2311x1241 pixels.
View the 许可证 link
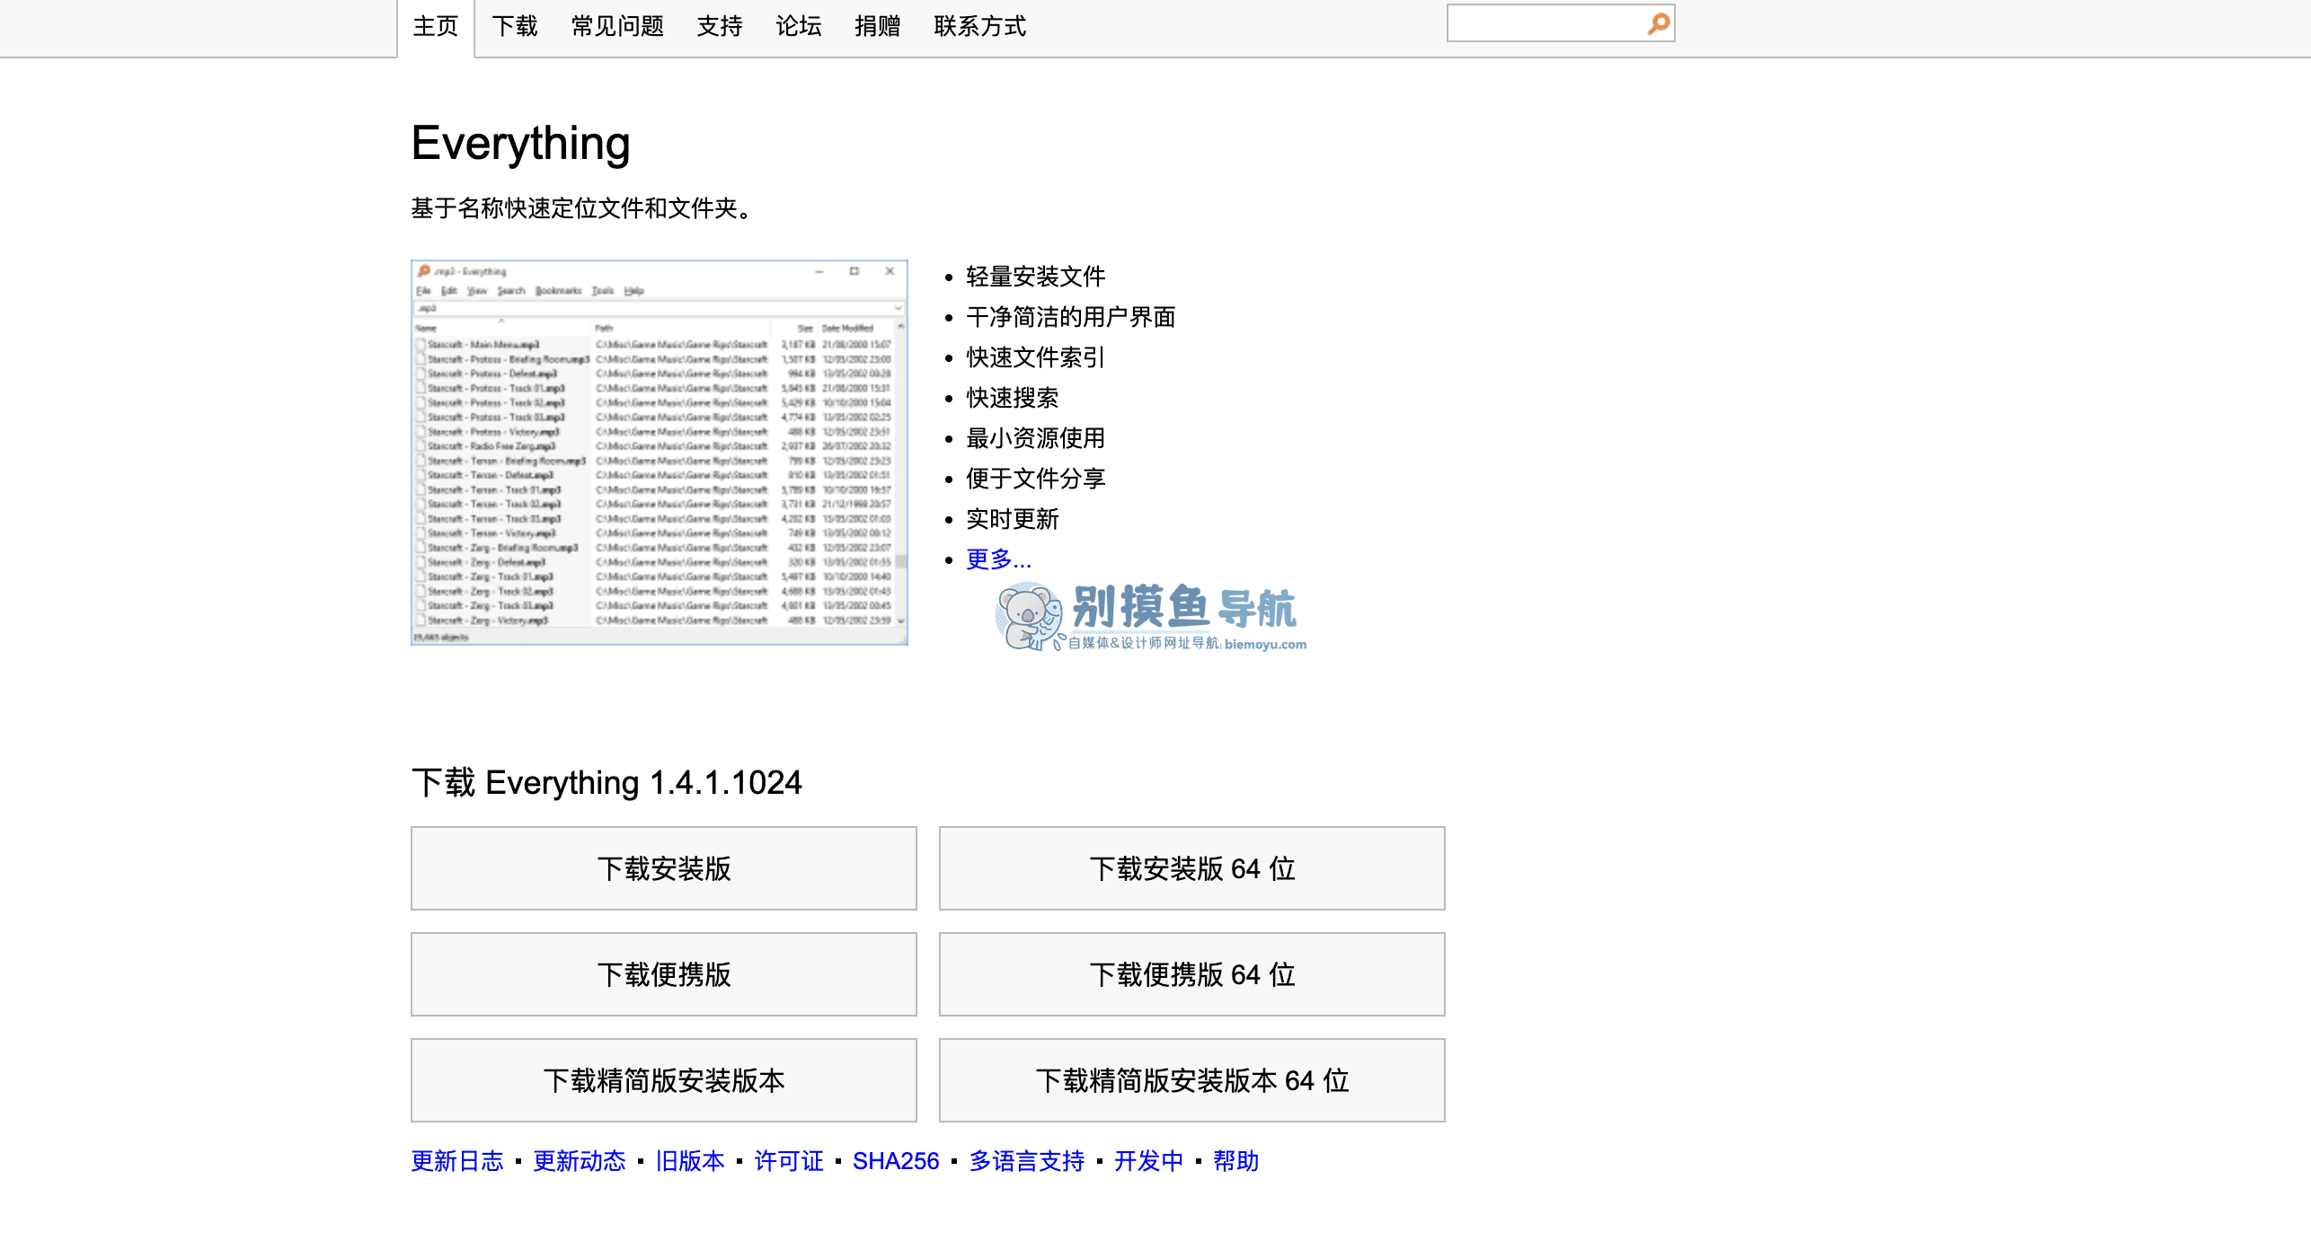789,1161
